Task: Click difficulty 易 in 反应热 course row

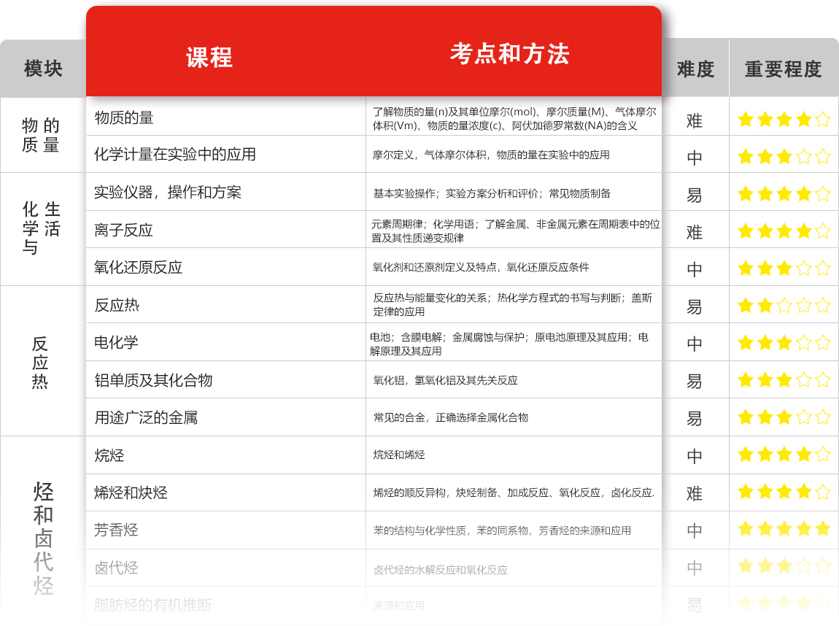Action: [x=695, y=307]
